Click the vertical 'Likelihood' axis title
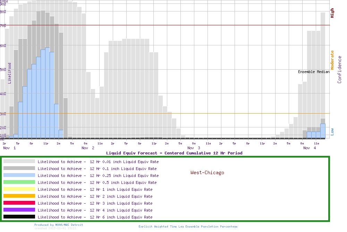 [x=9, y=73]
